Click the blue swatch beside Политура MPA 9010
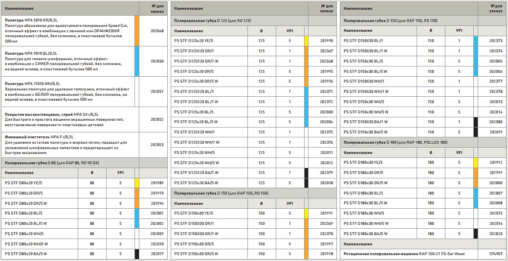508x261 pixels. (137, 61)
